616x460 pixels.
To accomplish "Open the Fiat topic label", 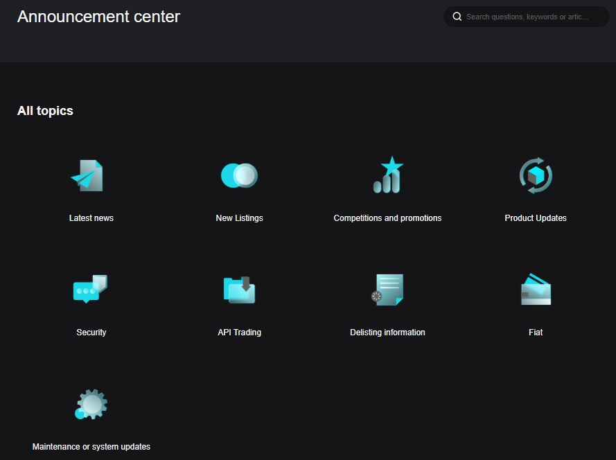I will tap(536, 333).
